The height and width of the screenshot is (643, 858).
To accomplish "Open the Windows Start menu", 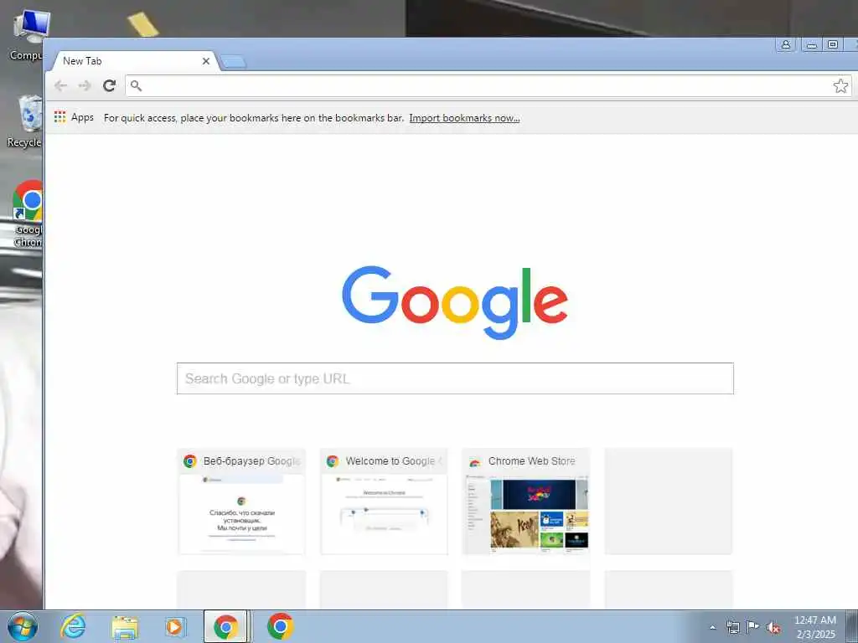I will (x=23, y=626).
